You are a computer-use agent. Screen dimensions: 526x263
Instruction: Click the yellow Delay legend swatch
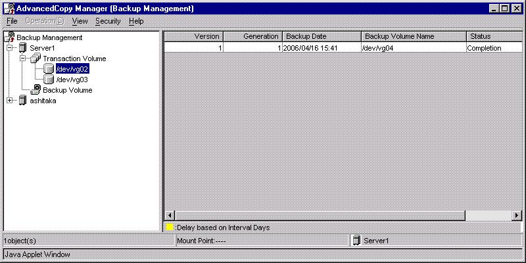pyautogui.click(x=170, y=227)
